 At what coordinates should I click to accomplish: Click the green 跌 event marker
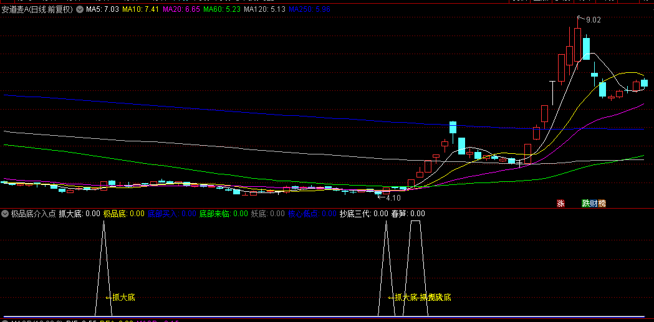tap(585, 204)
